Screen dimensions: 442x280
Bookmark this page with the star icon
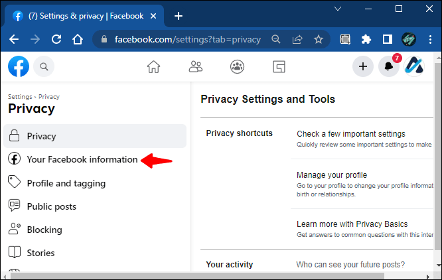[319, 39]
